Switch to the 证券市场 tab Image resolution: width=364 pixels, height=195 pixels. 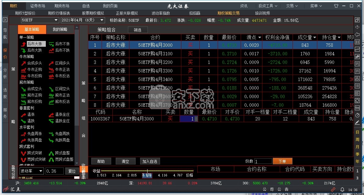(x=38, y=6)
